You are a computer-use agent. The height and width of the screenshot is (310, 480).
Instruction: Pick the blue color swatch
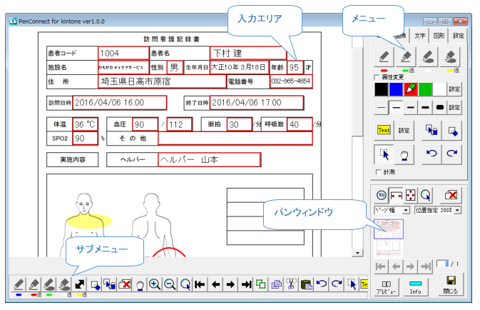pos(397,89)
